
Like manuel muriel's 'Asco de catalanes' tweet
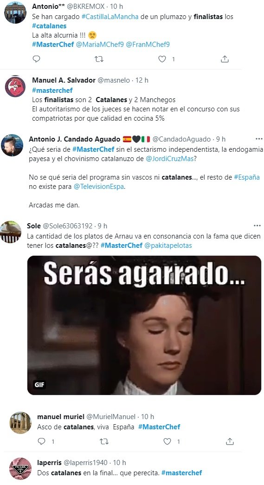point(167,441)
